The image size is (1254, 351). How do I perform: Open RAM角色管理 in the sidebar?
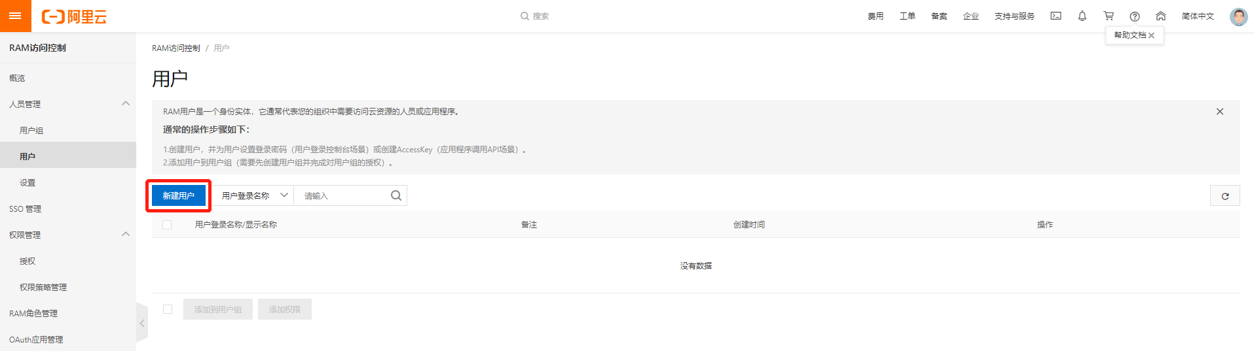(33, 314)
